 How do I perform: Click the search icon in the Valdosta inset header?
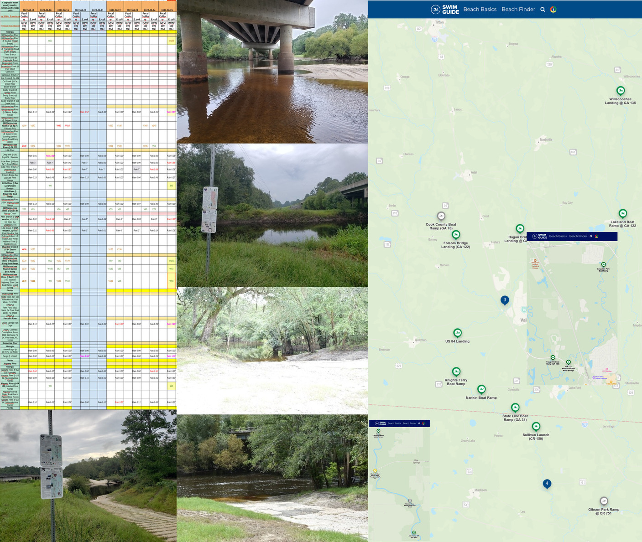point(591,236)
